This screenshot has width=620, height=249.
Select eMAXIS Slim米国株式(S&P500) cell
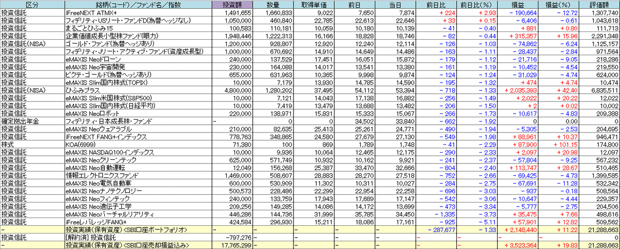click(x=137, y=98)
